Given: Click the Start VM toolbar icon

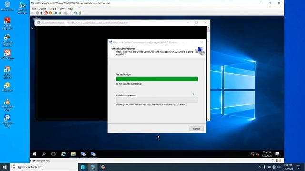Looking at the screenshot, I should (37, 13).
